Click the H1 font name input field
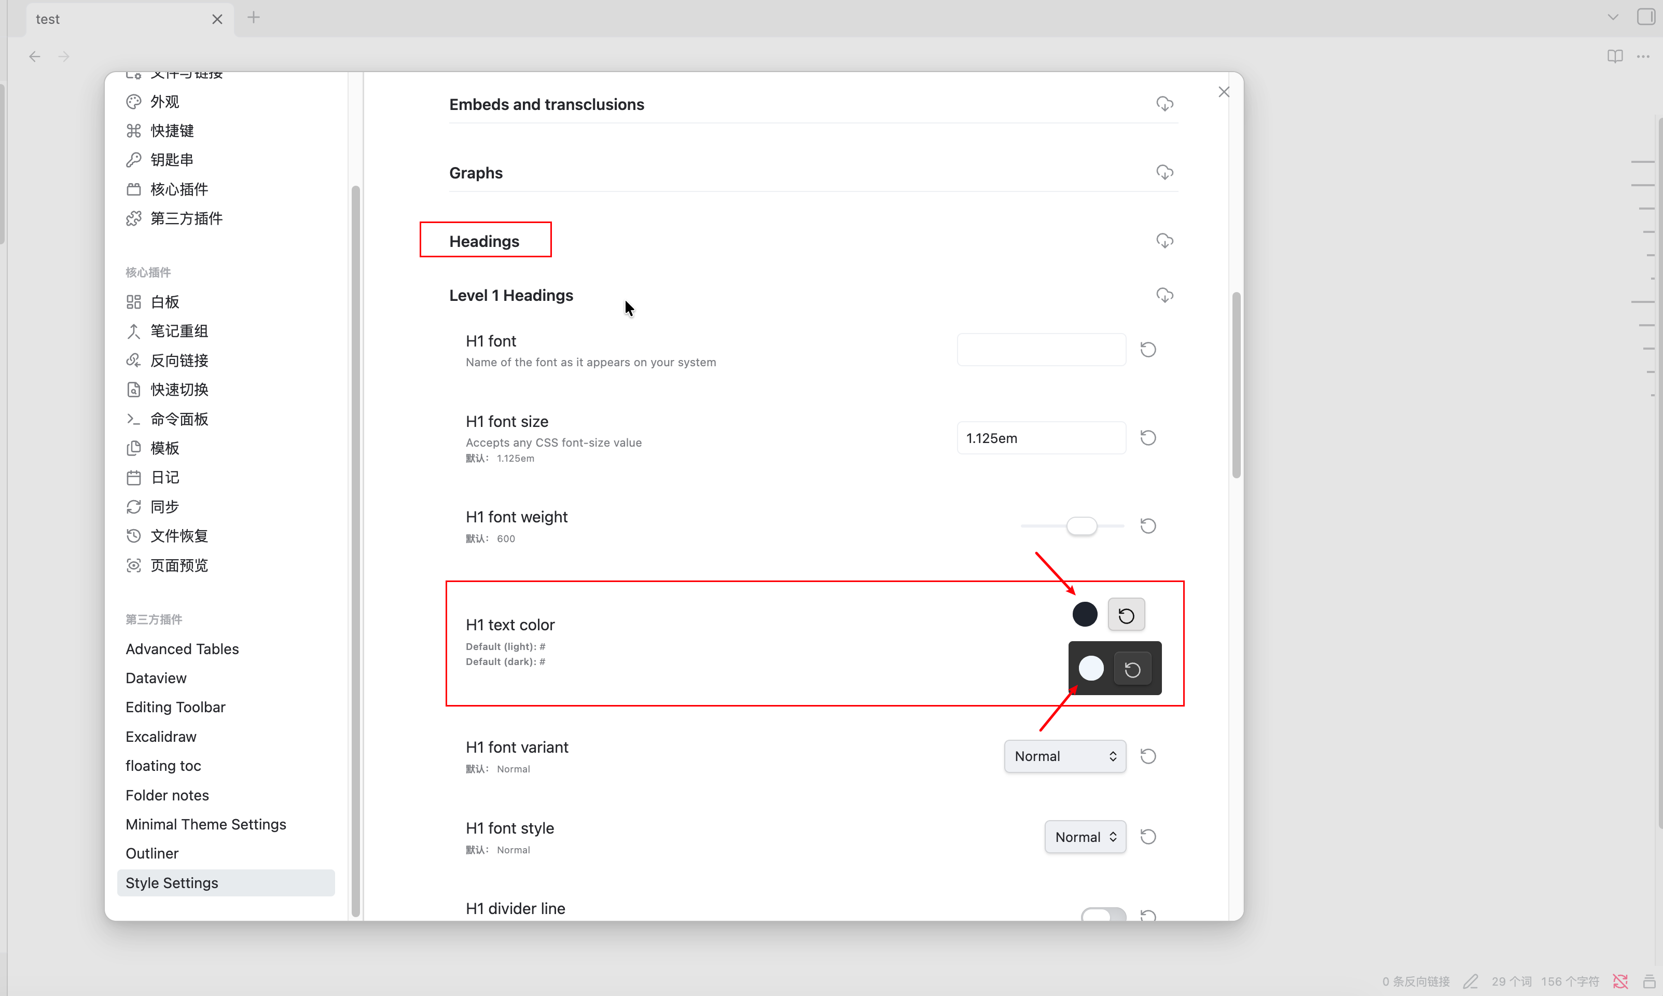1663x996 pixels. coord(1041,350)
